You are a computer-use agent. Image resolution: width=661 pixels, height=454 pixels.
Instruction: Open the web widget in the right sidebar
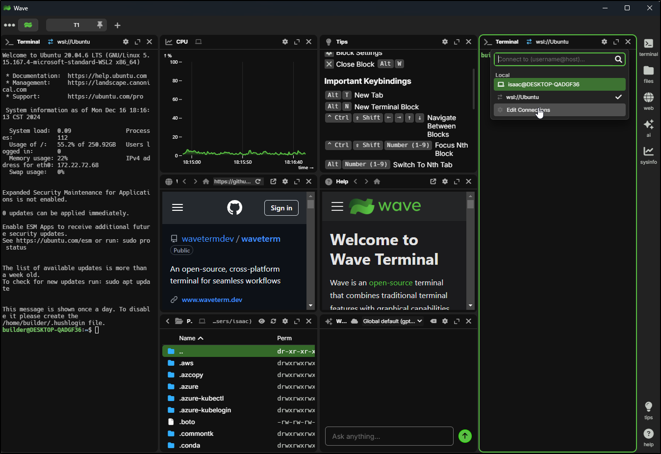(x=648, y=101)
